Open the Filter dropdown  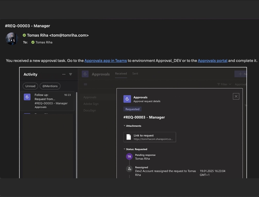[224, 84]
